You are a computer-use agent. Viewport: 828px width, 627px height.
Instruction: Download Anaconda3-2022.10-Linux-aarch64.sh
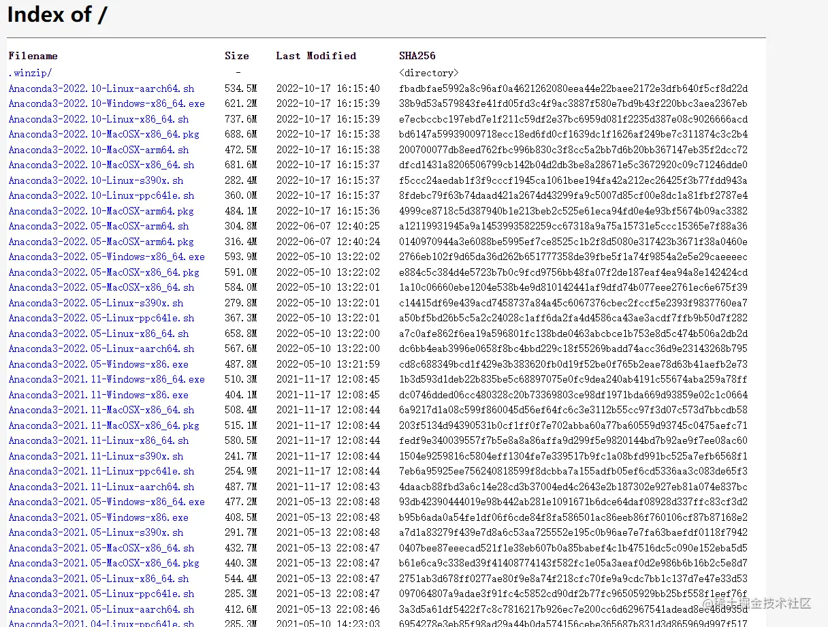pyautogui.click(x=101, y=89)
